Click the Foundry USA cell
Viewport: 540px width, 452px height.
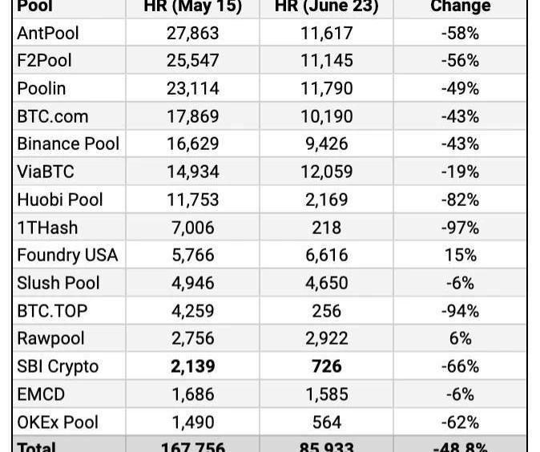[x=67, y=255]
